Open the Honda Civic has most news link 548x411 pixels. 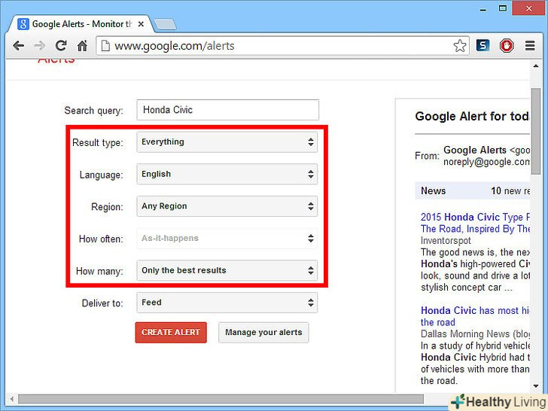click(x=475, y=316)
